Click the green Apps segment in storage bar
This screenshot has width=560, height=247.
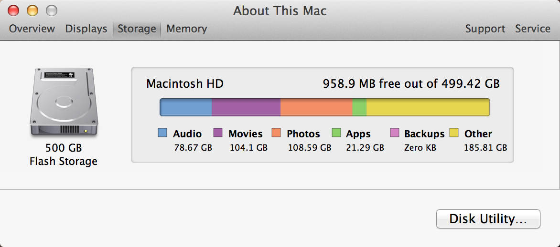[x=360, y=107]
